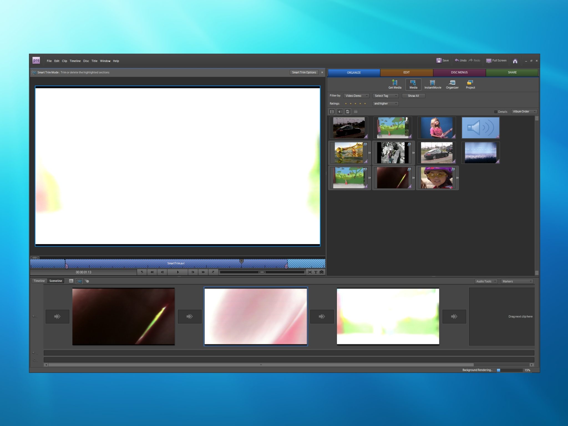
Task: Toggle still images filter
Action: [348, 112]
